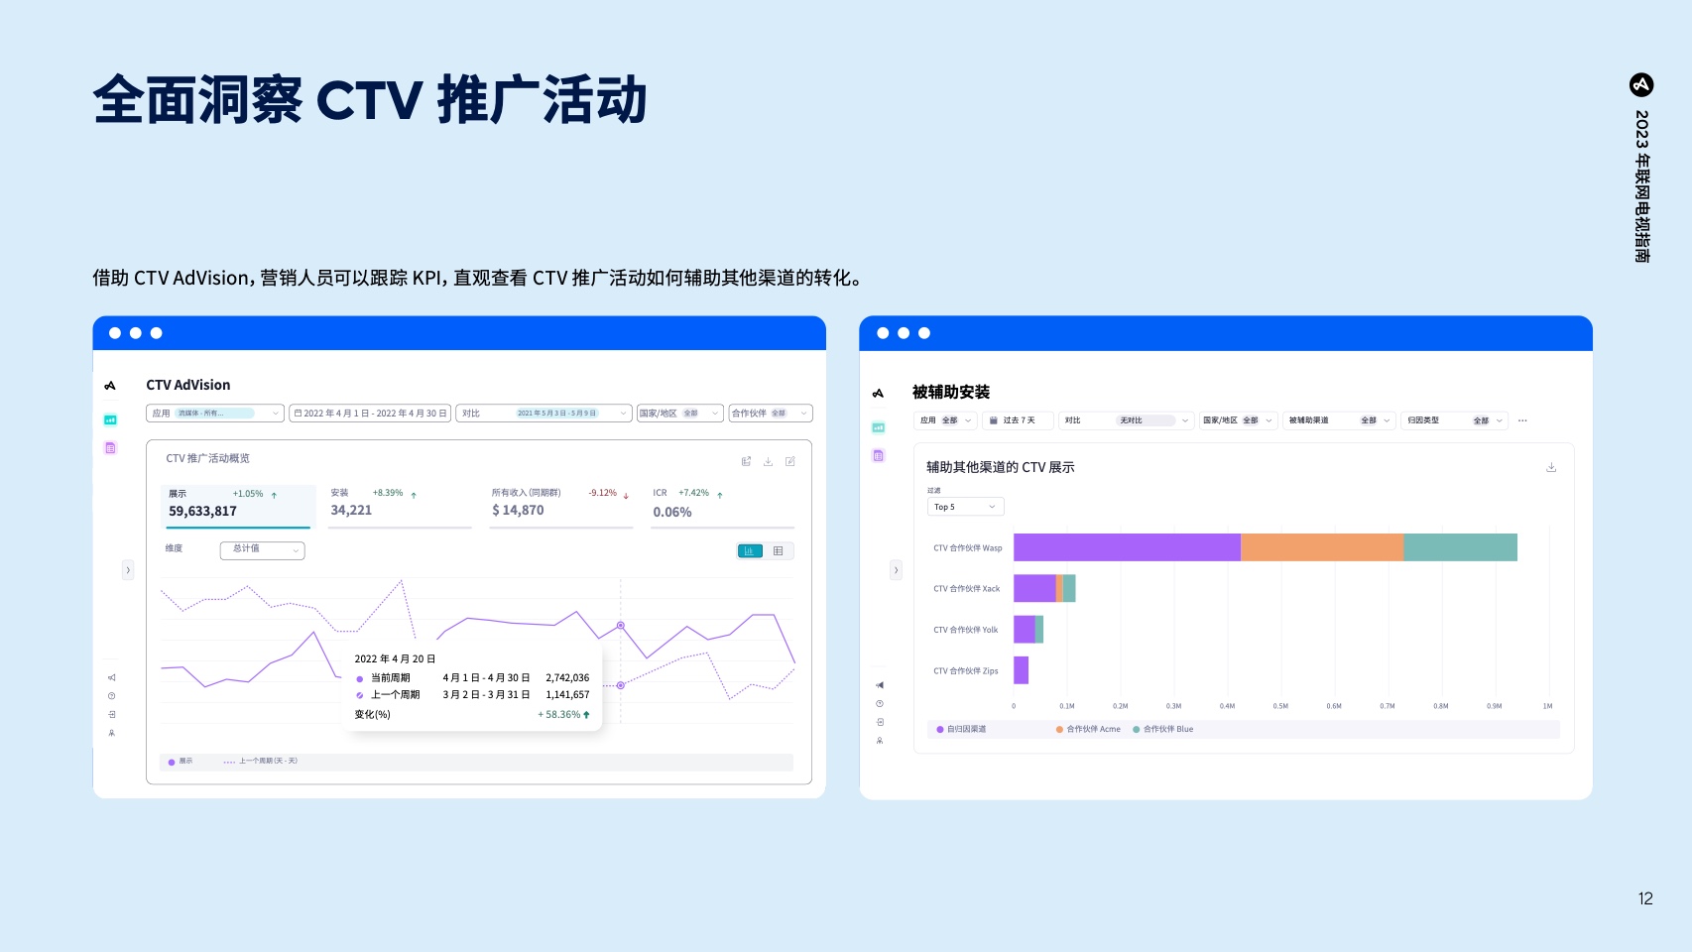
Task: Click CTV 合作伙伴 Zips bar
Action: [1021, 670]
